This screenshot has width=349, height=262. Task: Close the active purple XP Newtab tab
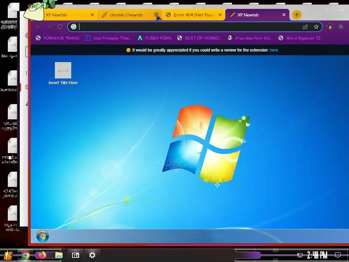[x=284, y=15]
